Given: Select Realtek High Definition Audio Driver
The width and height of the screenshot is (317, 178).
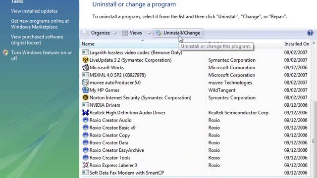Looking at the screenshot, I should pos(127,113).
